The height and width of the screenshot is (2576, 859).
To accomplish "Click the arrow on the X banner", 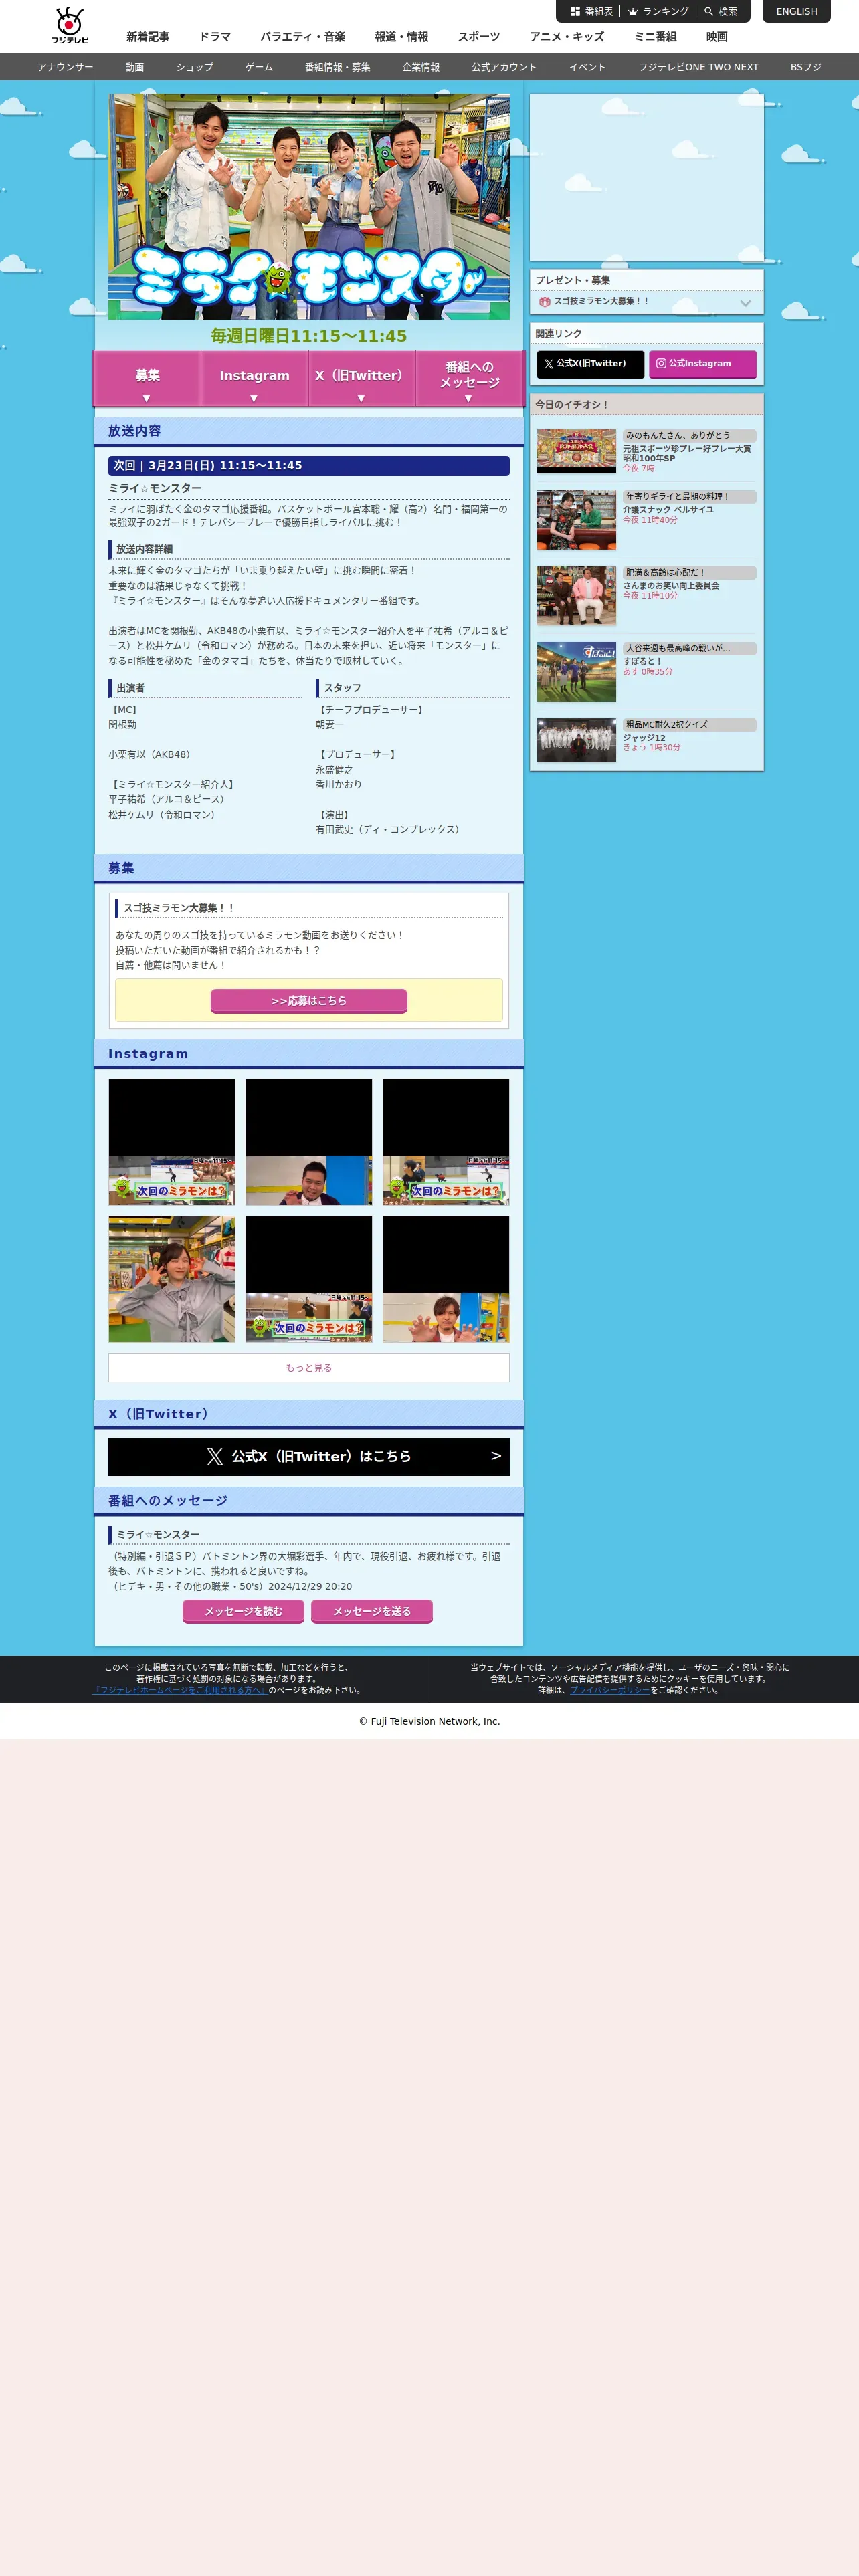I will 496,1456.
